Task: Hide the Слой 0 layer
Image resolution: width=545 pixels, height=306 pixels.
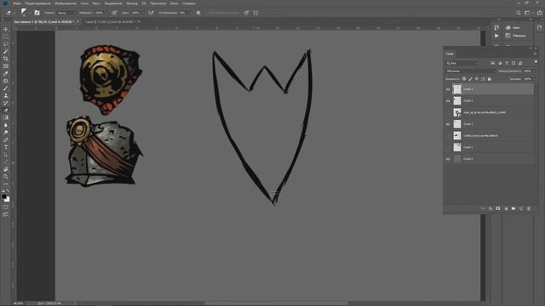Action: [448, 159]
